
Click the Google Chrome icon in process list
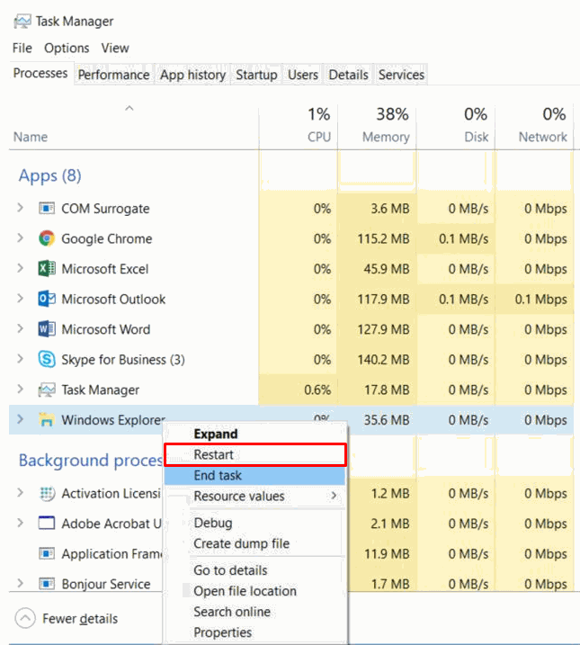tap(47, 239)
